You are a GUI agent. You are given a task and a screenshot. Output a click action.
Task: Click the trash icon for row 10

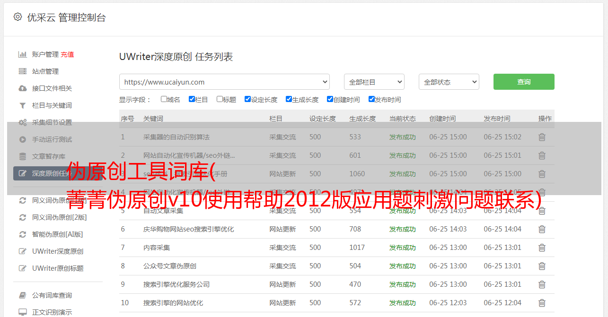[x=542, y=303]
